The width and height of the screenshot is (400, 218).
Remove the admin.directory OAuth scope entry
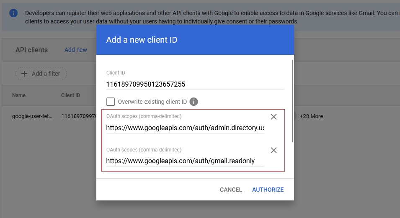coord(274,117)
